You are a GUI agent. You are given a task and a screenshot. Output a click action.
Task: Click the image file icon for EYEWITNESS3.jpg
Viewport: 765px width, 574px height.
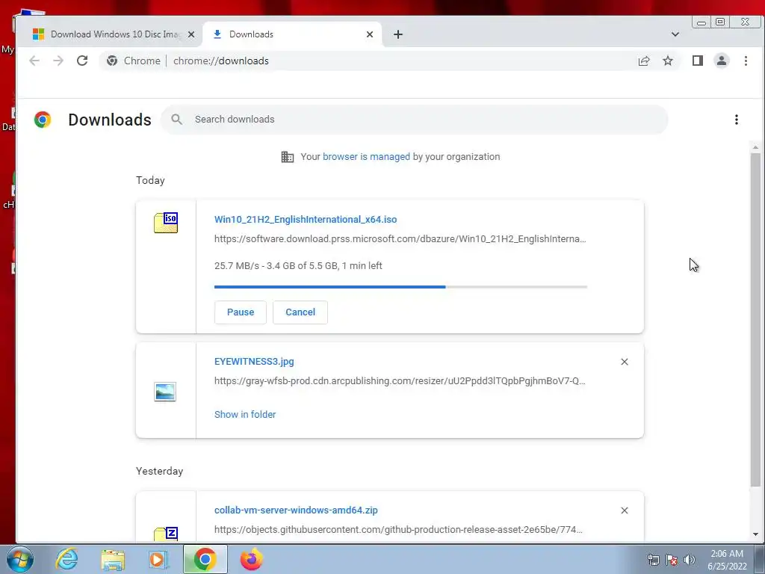[x=165, y=392]
